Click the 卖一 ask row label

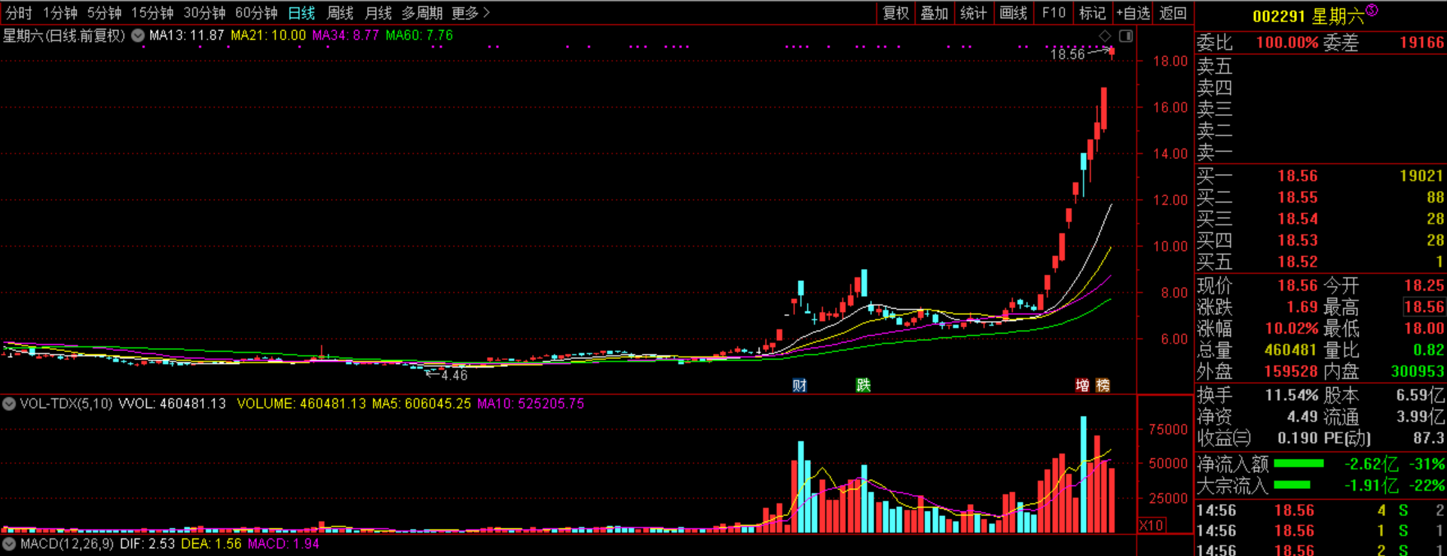[1214, 153]
